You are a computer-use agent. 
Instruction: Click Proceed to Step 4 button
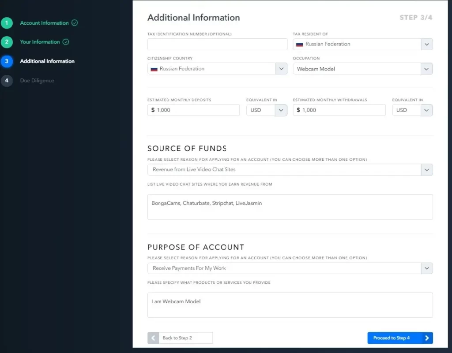point(400,338)
